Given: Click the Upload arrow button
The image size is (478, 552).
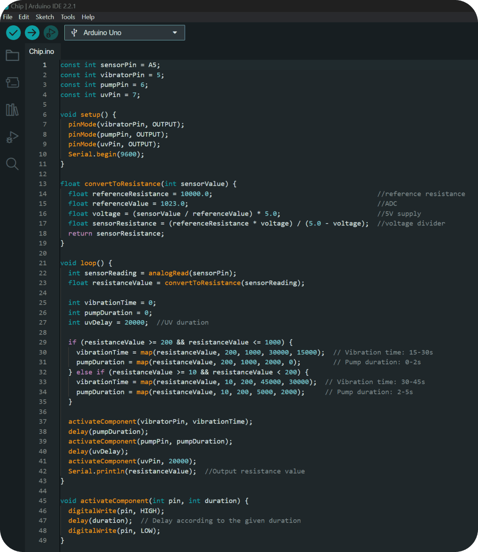Looking at the screenshot, I should coord(32,33).
